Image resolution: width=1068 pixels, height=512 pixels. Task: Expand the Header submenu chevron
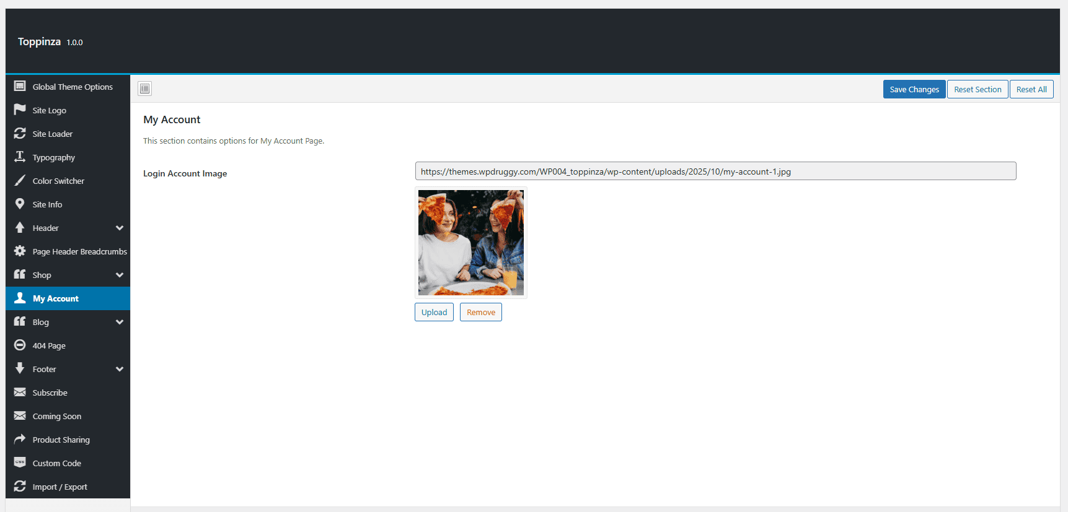pos(120,228)
